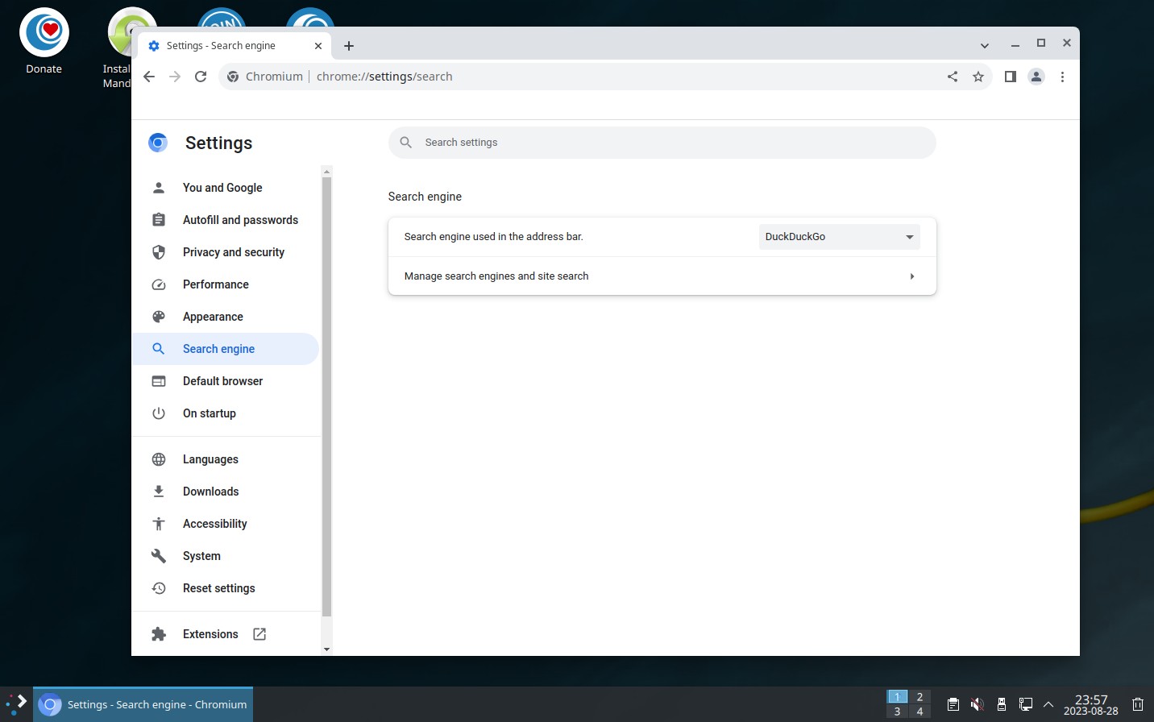Open the profile avatar menu
This screenshot has height=722, width=1154.
click(x=1036, y=77)
